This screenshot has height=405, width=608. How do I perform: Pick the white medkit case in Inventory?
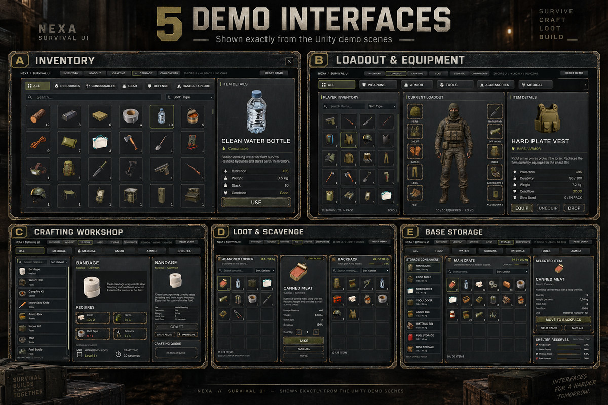(x=100, y=143)
